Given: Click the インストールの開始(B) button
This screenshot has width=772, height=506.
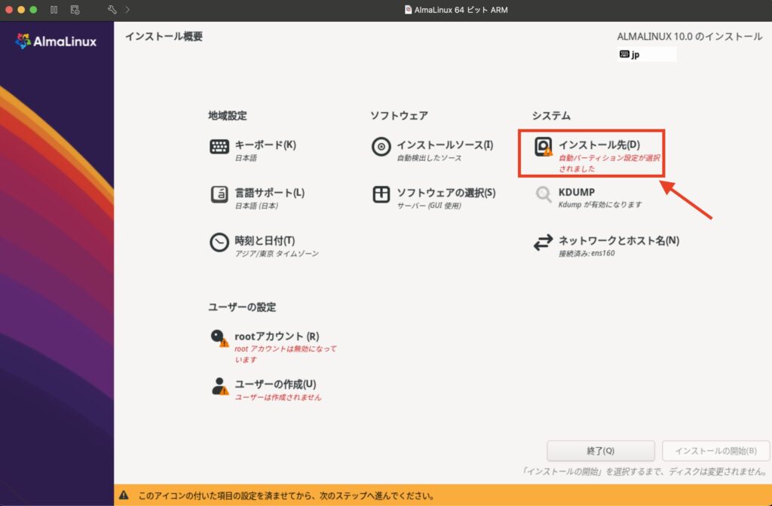Looking at the screenshot, I should click(x=716, y=450).
